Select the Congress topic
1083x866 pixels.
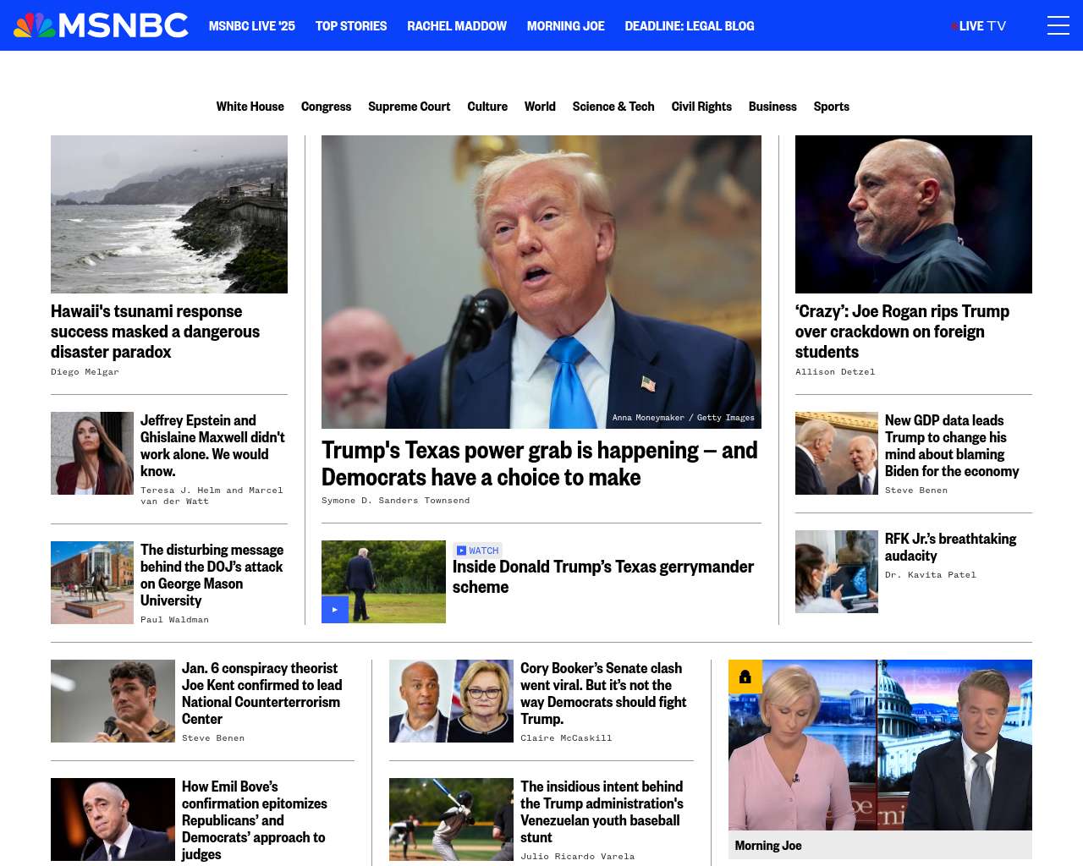tap(326, 107)
